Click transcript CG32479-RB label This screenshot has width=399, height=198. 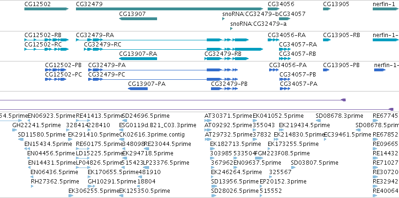tap(223, 53)
